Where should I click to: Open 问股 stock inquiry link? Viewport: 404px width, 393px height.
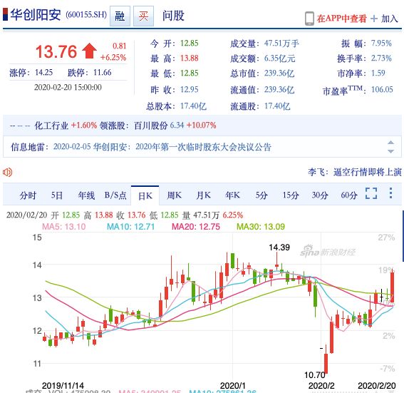(x=173, y=16)
